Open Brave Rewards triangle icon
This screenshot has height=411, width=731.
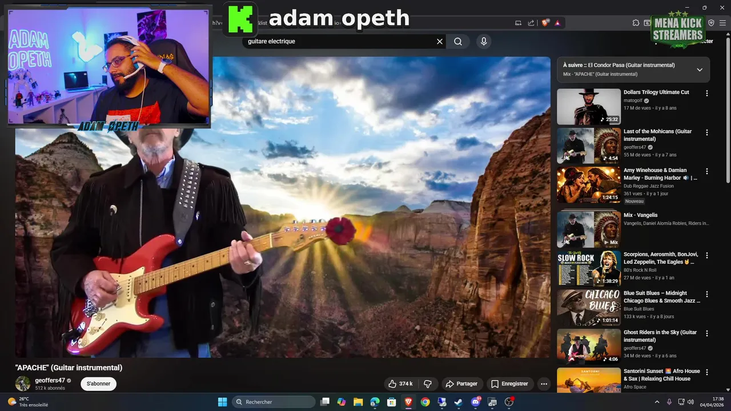pos(557,23)
